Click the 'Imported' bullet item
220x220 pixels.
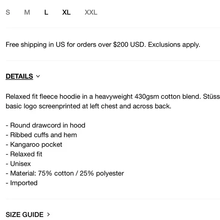22,183
